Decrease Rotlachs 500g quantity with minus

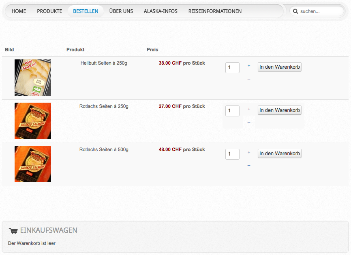(249, 165)
